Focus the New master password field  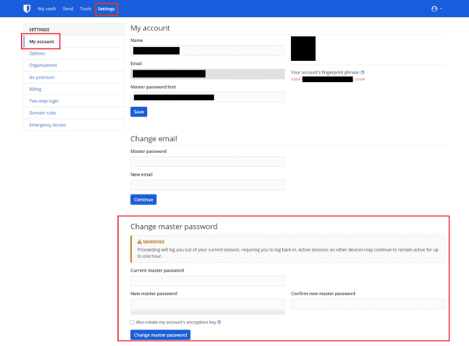pyautogui.click(x=208, y=304)
